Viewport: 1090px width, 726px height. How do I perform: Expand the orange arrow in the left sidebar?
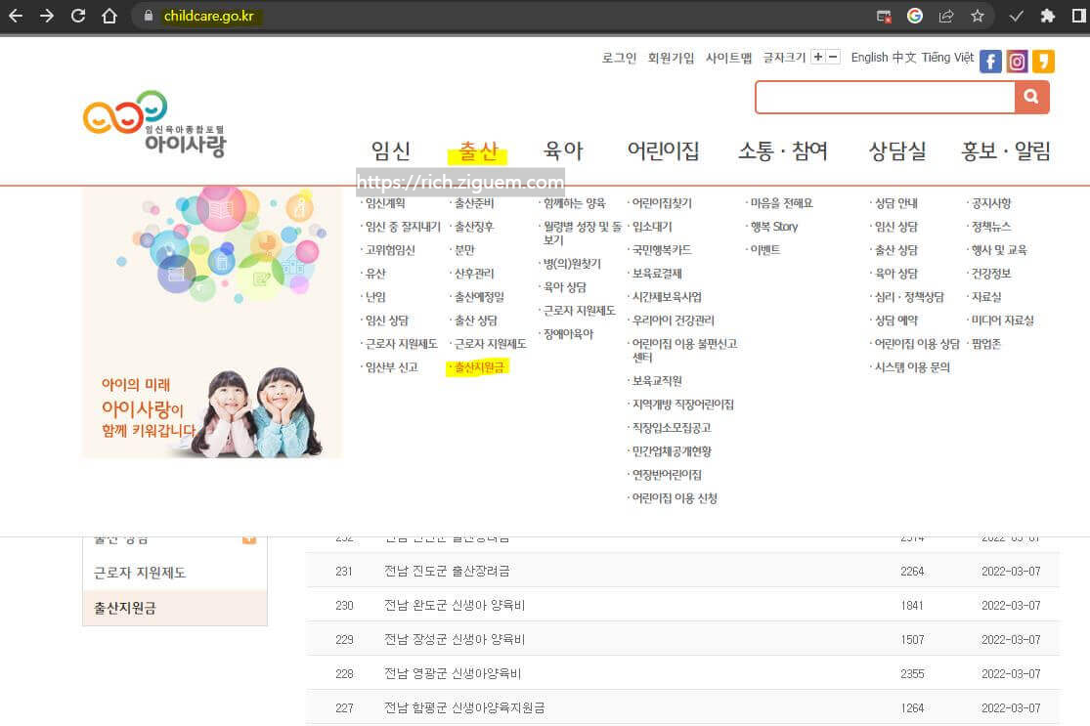[x=249, y=537]
